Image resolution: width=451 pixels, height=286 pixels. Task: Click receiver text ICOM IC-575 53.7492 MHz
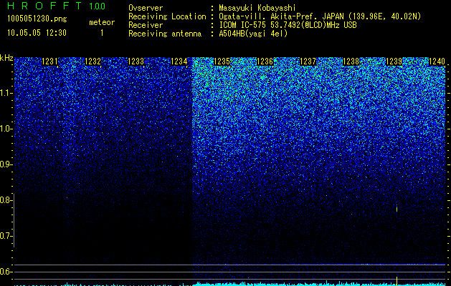[x=288, y=25]
